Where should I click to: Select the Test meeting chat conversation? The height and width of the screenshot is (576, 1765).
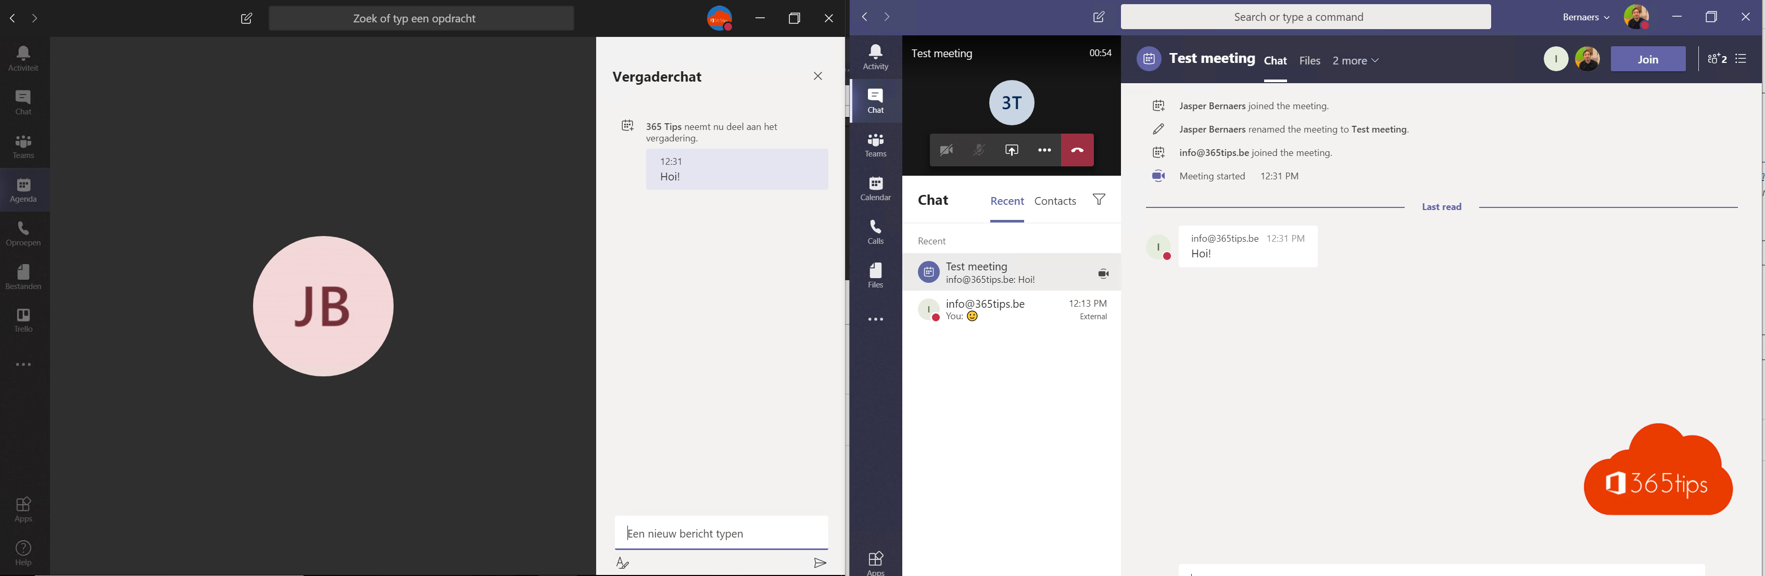(x=1011, y=271)
